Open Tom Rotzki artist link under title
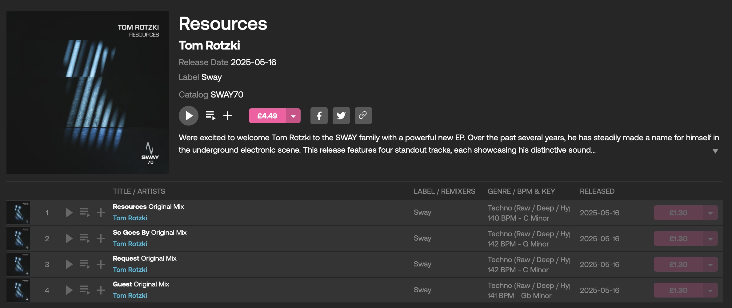Viewport: 732px width, 308px height. (209, 46)
